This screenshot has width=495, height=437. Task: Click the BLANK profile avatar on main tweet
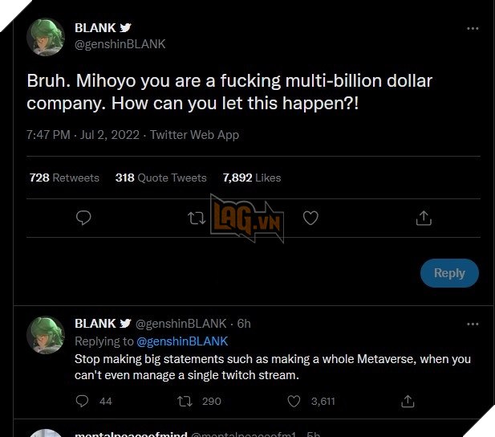[47, 36]
